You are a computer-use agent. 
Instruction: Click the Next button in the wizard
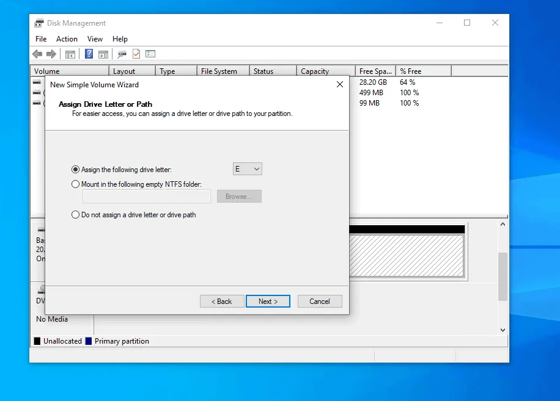tap(268, 301)
